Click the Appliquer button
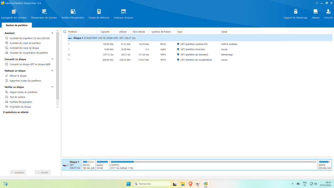The height and width of the screenshot is (188, 334). 18,172
